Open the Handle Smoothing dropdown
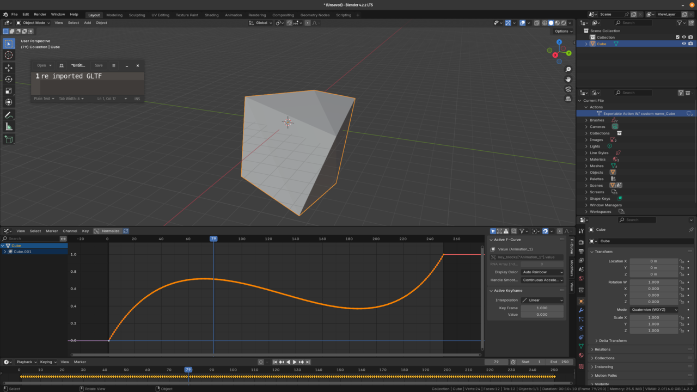 pyautogui.click(x=542, y=280)
